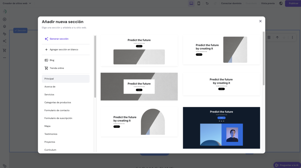The height and width of the screenshot is (168, 301).
Task: Click Preguntar a la IA button
Action: [x=287, y=165]
